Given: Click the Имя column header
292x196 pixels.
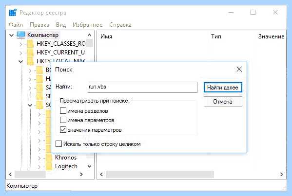Looking at the screenshot, I should coord(106,36).
